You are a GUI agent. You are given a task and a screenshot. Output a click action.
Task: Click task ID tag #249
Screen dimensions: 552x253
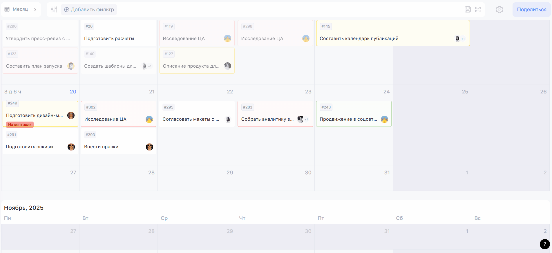pos(12,103)
